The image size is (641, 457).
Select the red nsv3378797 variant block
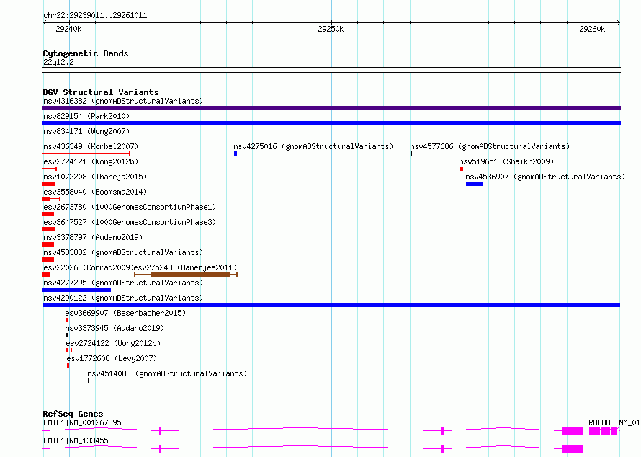[48, 244]
